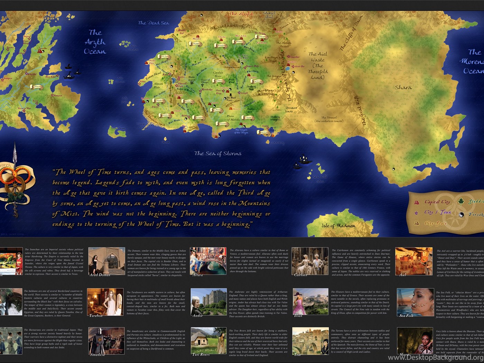Click "Sea Folk Isles" label
Image resolution: width=484 pixels, height=363 pixels.
click(x=320, y=179)
